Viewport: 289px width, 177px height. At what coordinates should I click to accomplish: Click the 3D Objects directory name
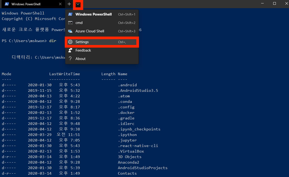coord(130,157)
